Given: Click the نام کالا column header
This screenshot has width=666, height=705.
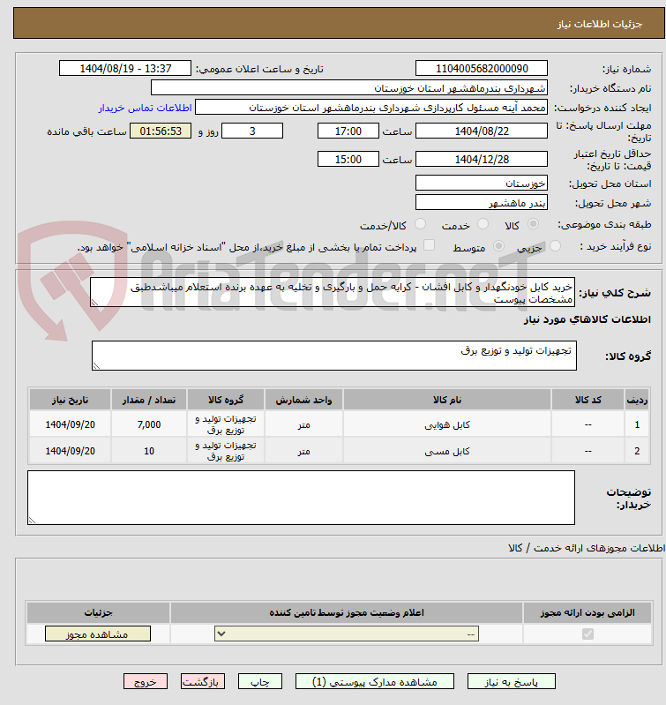Looking at the screenshot, I should (446, 399).
